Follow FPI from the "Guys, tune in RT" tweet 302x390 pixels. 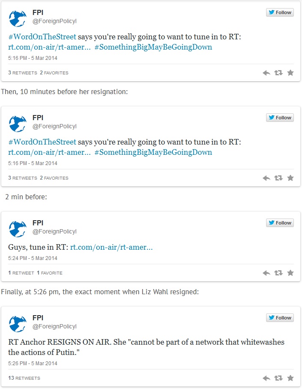(280, 223)
